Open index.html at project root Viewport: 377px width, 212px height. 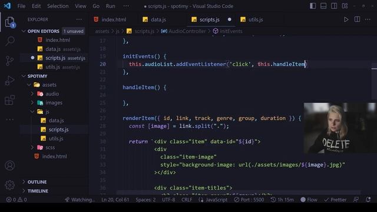point(54,156)
